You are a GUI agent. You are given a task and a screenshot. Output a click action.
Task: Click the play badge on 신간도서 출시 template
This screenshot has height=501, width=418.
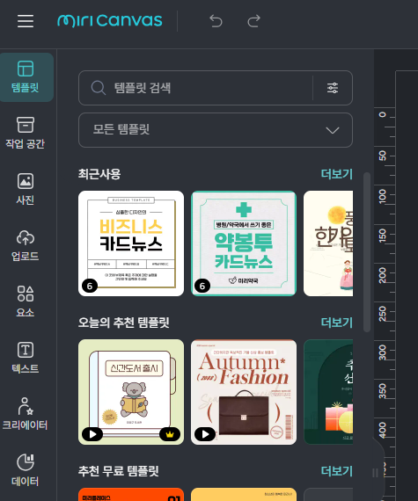pyautogui.click(x=92, y=434)
